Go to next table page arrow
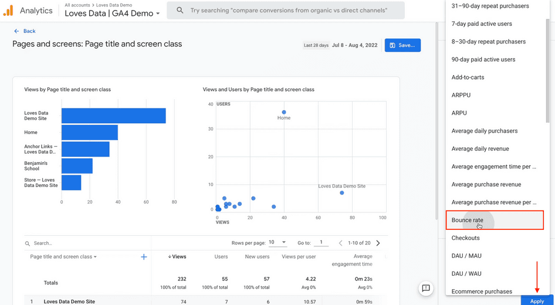 click(378, 243)
